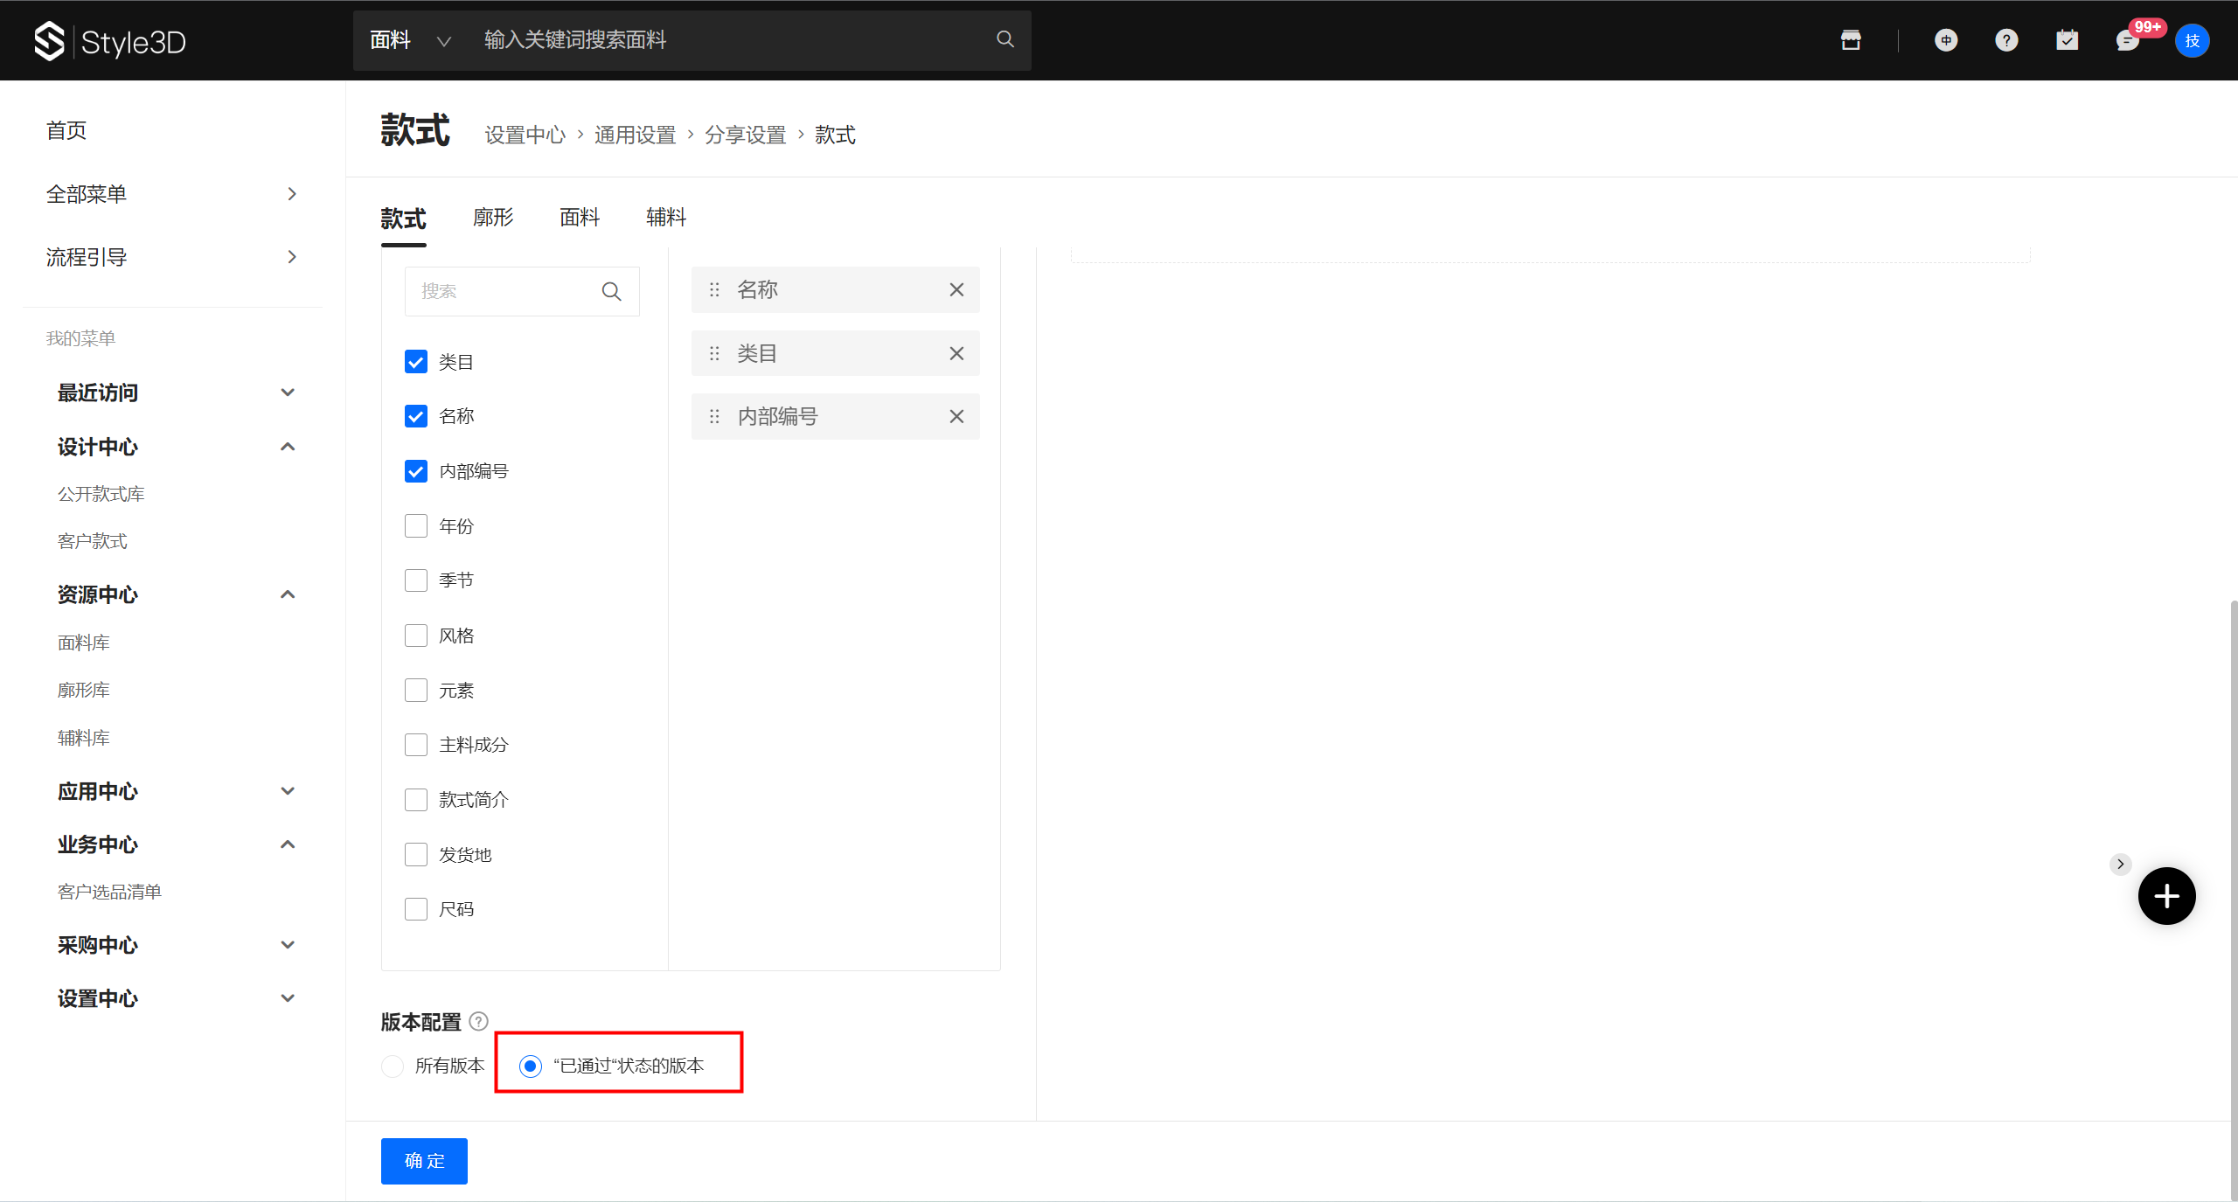Click the search magnifier in top bar

(1005, 39)
